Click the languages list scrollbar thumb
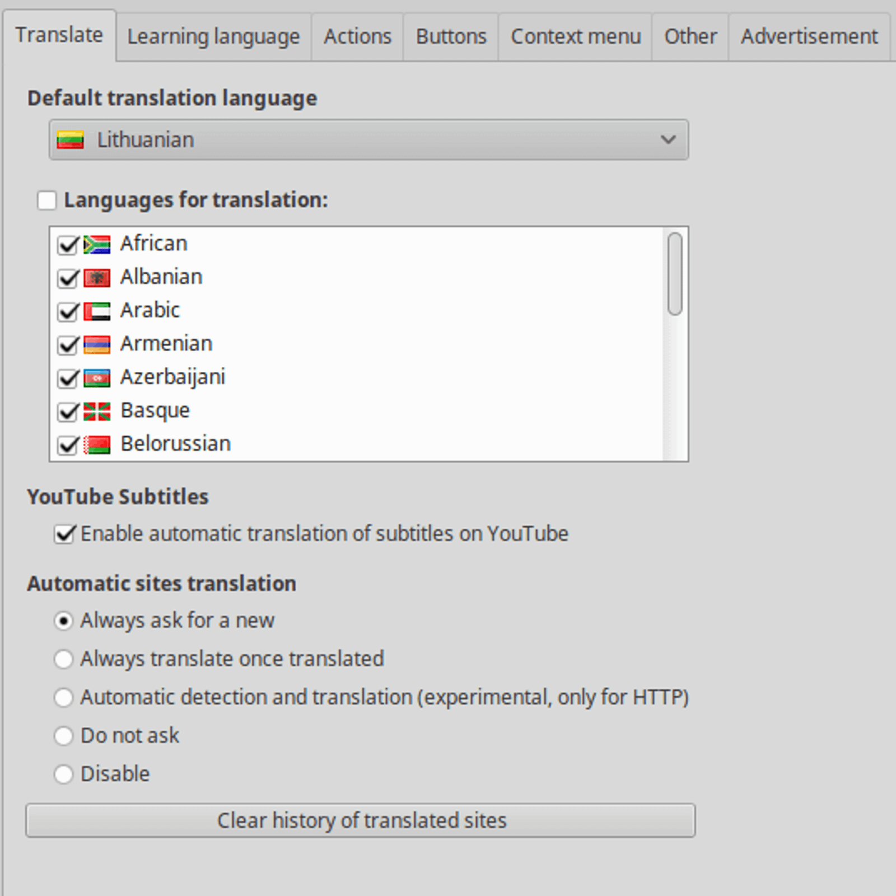 675,274
